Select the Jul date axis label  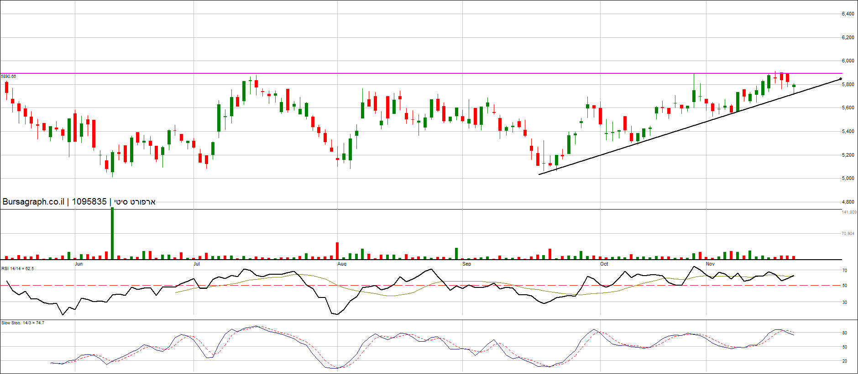pyautogui.click(x=196, y=264)
